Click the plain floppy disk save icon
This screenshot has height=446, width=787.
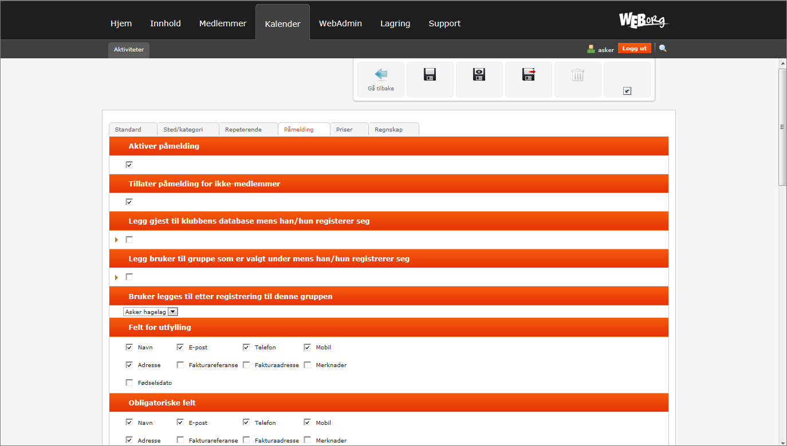(x=430, y=74)
